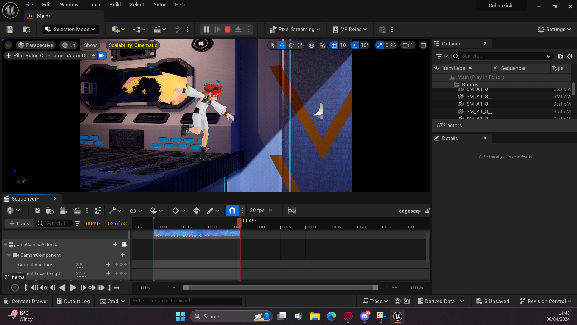Change the Lit view mode
Screen dimensions: 577x325
coord(69,45)
